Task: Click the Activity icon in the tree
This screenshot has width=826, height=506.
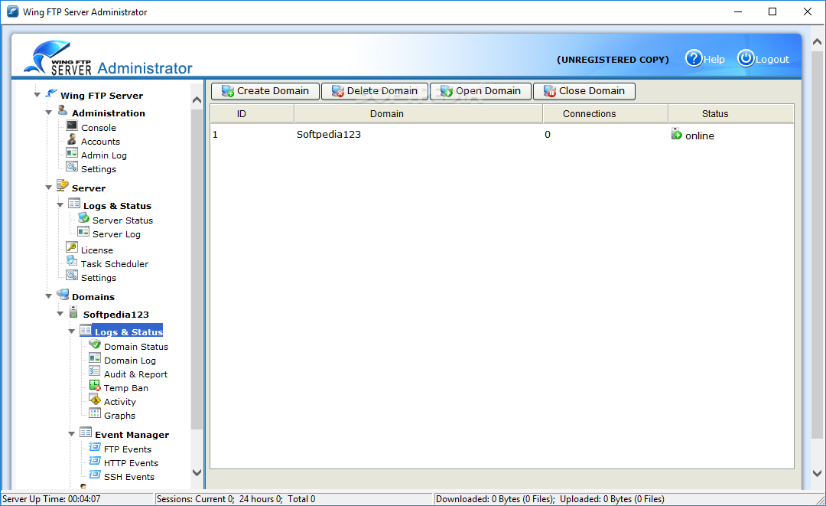Action: (x=95, y=399)
